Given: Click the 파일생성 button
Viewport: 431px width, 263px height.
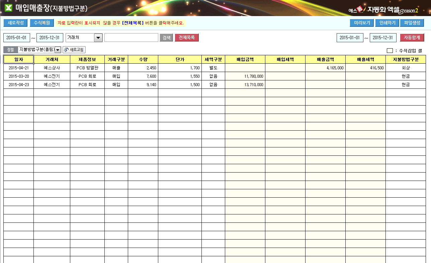Looking at the screenshot, I should (x=412, y=23).
